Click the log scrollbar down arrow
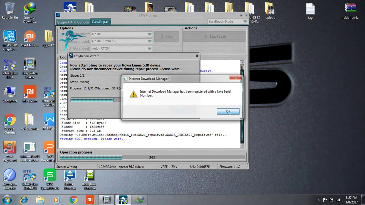 pos(242,145)
